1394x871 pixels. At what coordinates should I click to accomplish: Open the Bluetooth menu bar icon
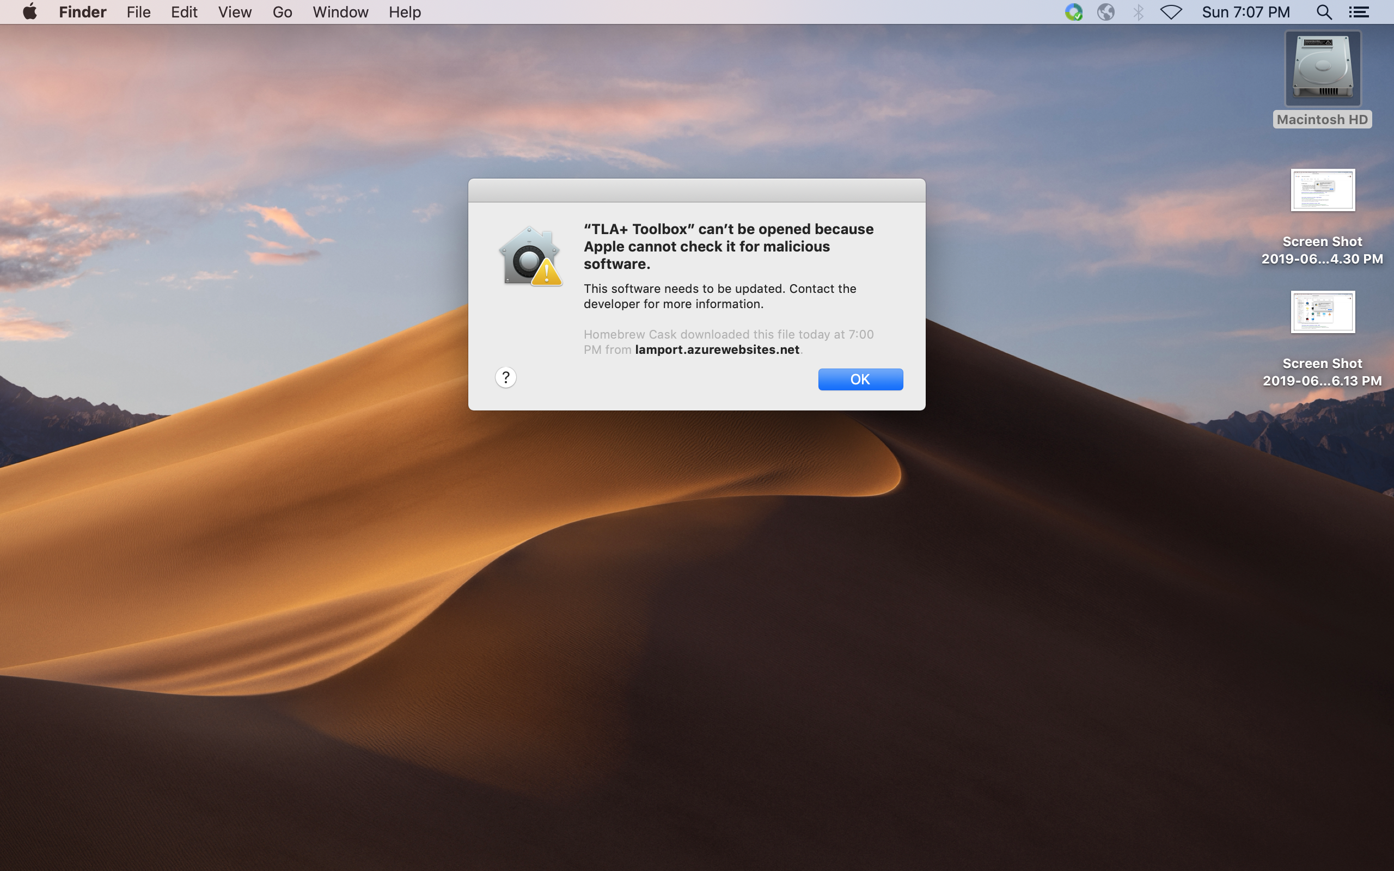1138,12
